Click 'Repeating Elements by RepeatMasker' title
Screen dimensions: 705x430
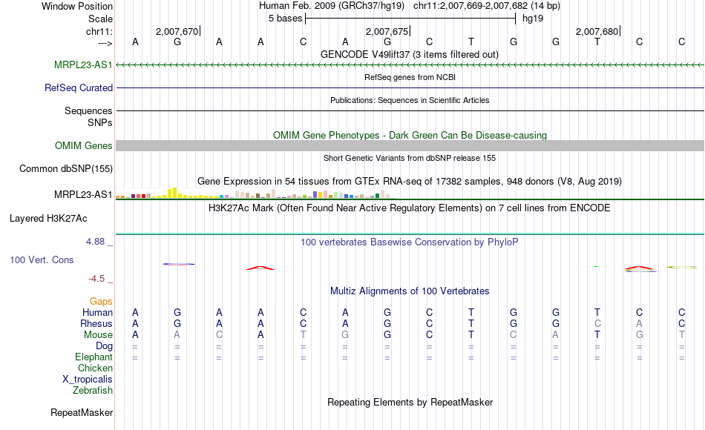coord(410,402)
